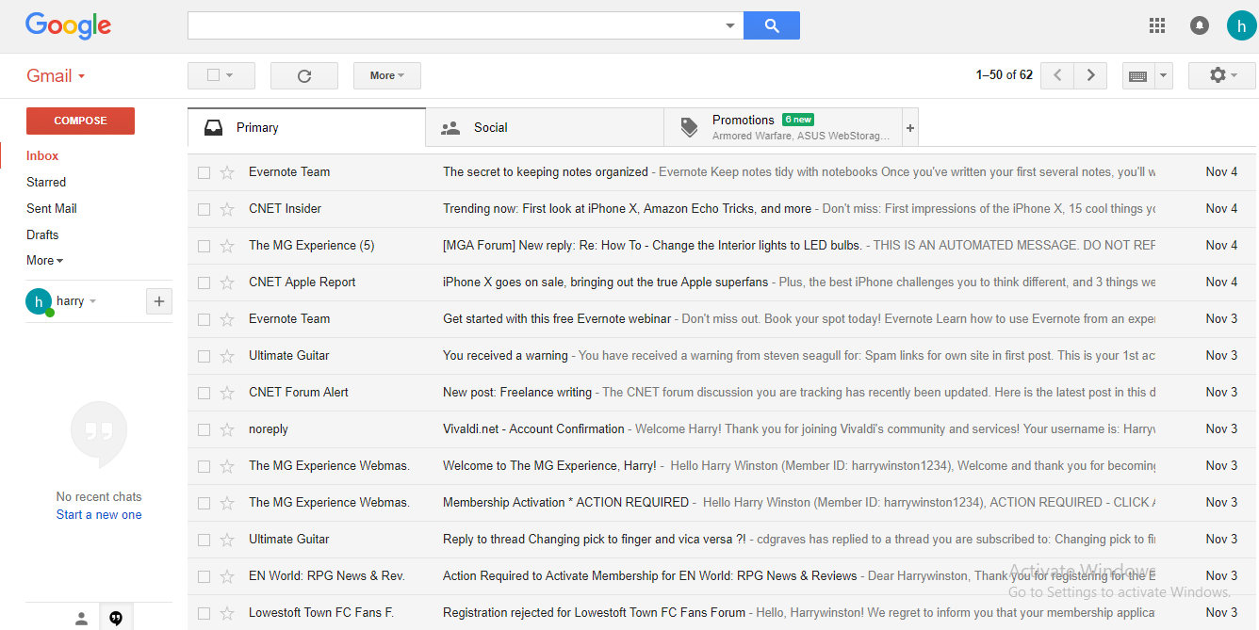Check the Membership Activation email checkbox
The image size is (1259, 630).
tap(204, 503)
